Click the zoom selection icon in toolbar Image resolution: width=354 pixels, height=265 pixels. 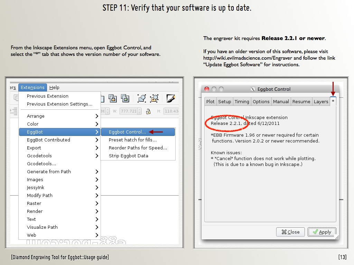pos(142,99)
